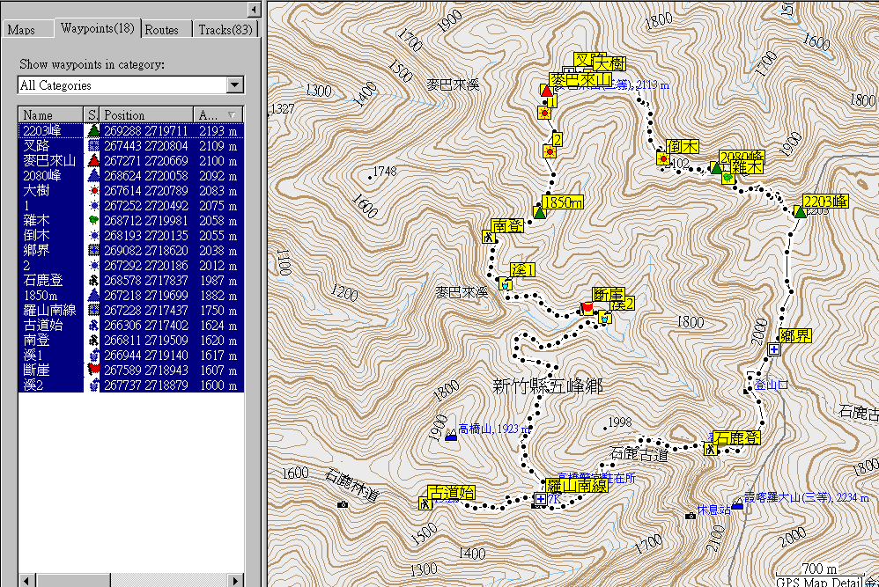The width and height of the screenshot is (879, 587).
Task: Select waypoint row 溪1 in list
Action: pos(131,356)
